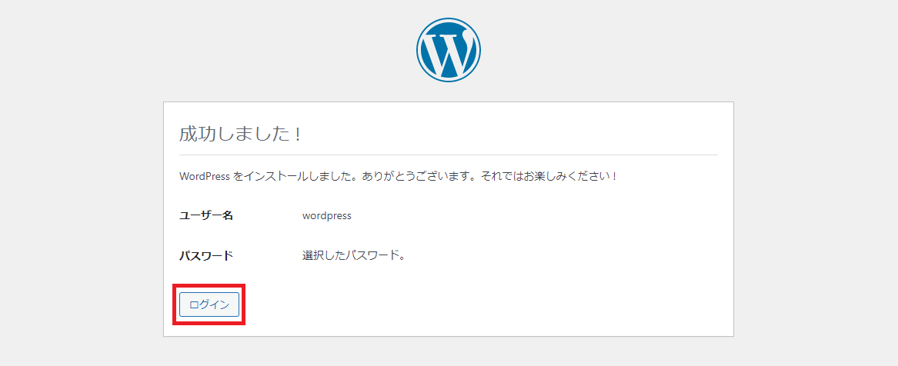Select the wordpress username value

[x=327, y=216]
